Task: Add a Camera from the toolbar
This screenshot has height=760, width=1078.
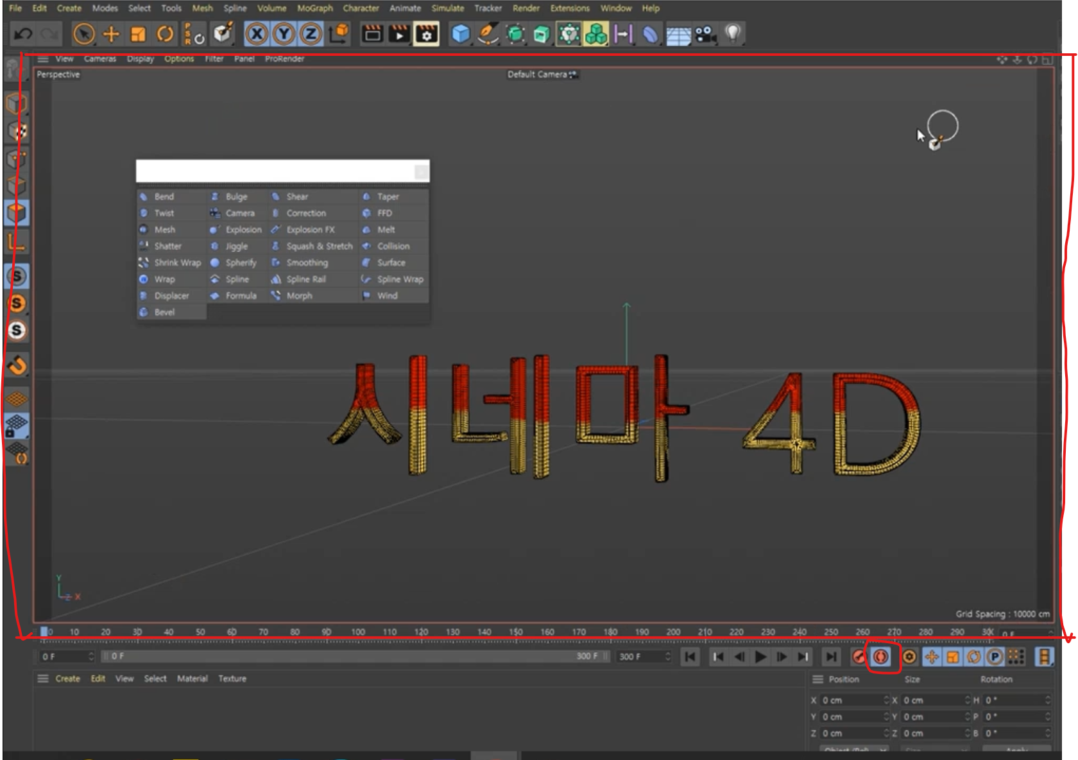Action: [x=706, y=33]
